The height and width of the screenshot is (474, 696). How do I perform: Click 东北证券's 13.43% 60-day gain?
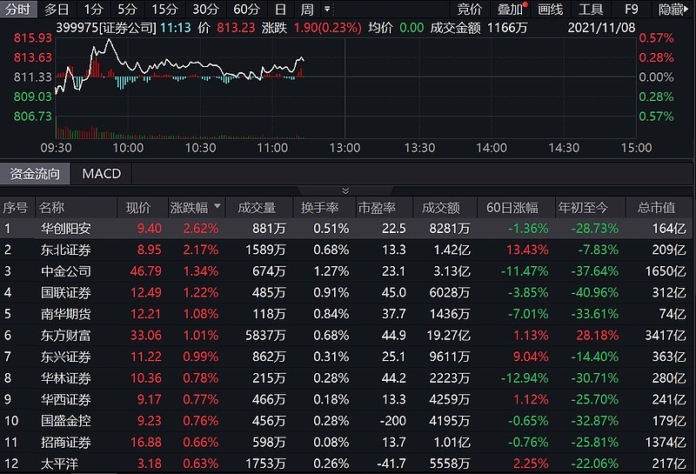[527, 250]
